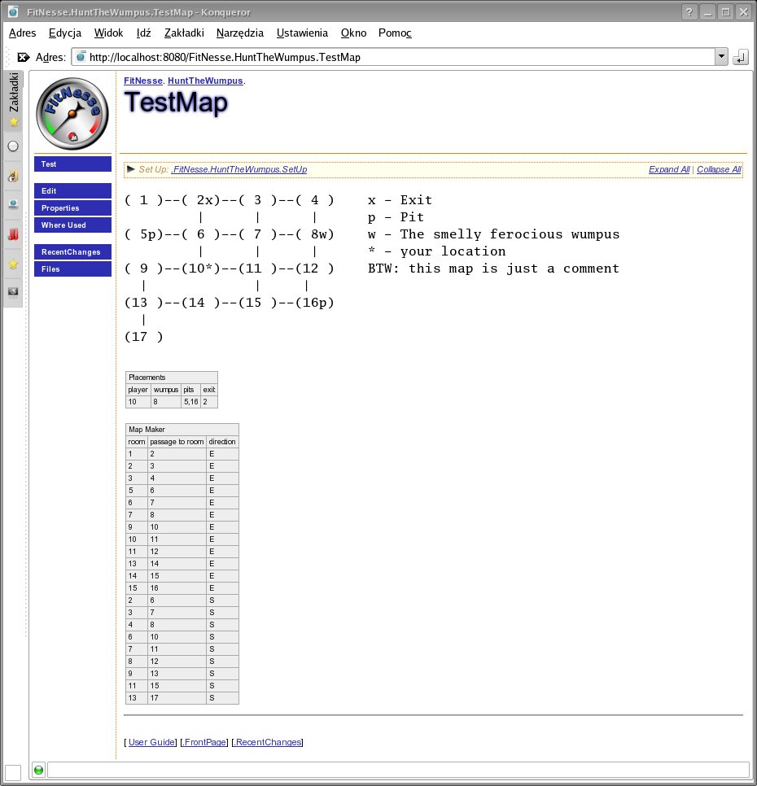
Task: Open the Zakładki menu in menu bar
Action: 183,33
